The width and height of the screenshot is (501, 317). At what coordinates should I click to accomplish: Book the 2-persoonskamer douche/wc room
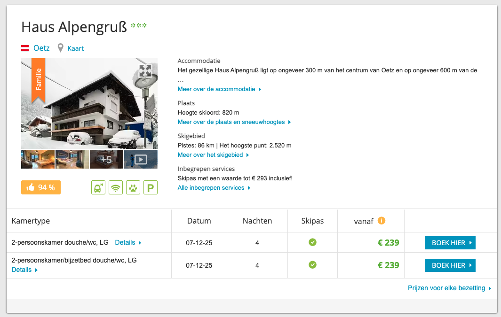[450, 243]
